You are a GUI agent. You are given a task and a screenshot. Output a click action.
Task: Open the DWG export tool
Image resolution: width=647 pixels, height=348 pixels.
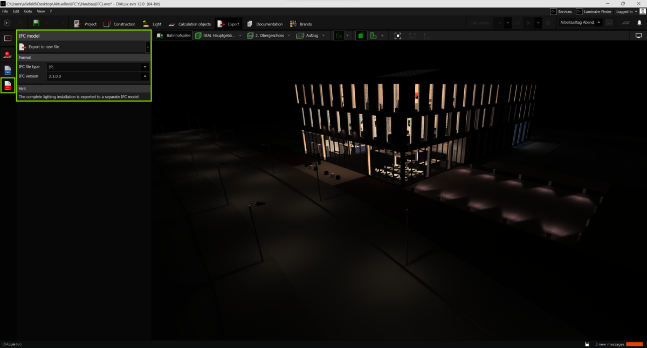coord(8,70)
